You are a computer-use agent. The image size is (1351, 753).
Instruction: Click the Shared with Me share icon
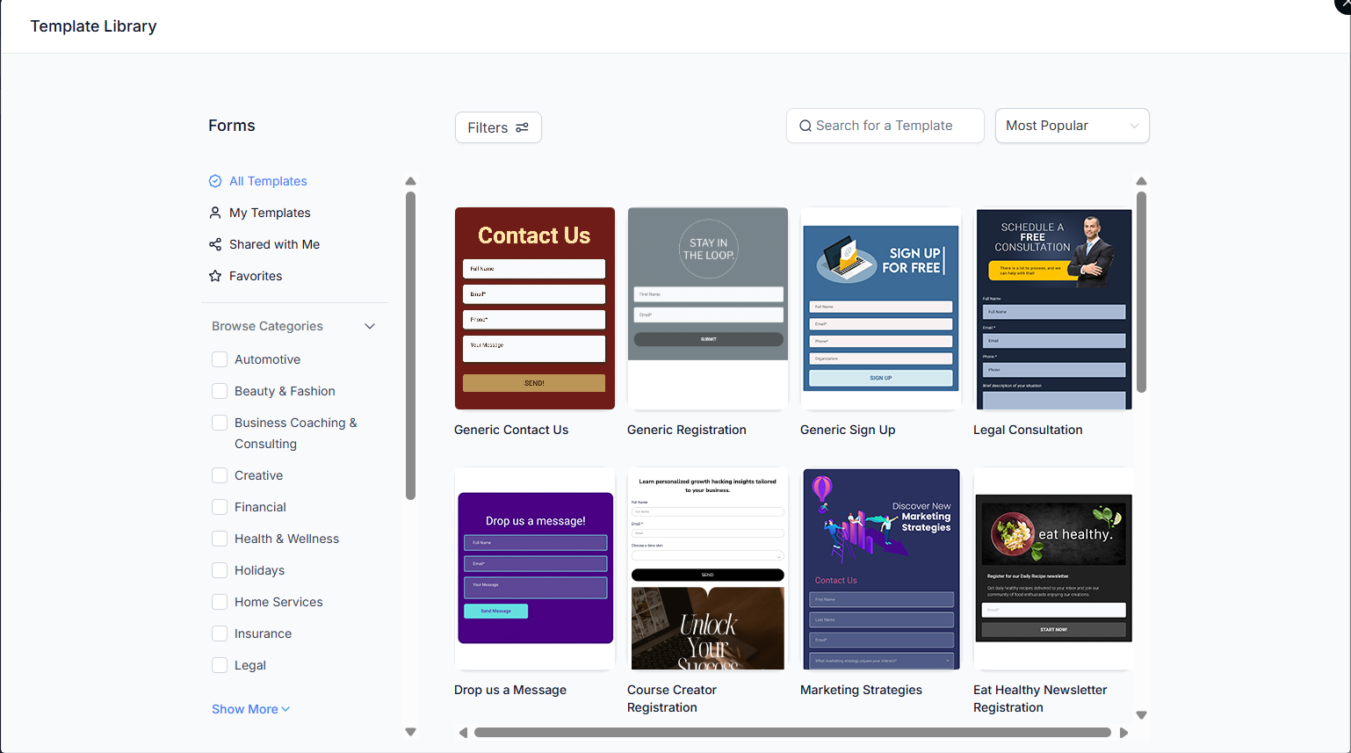(x=215, y=244)
